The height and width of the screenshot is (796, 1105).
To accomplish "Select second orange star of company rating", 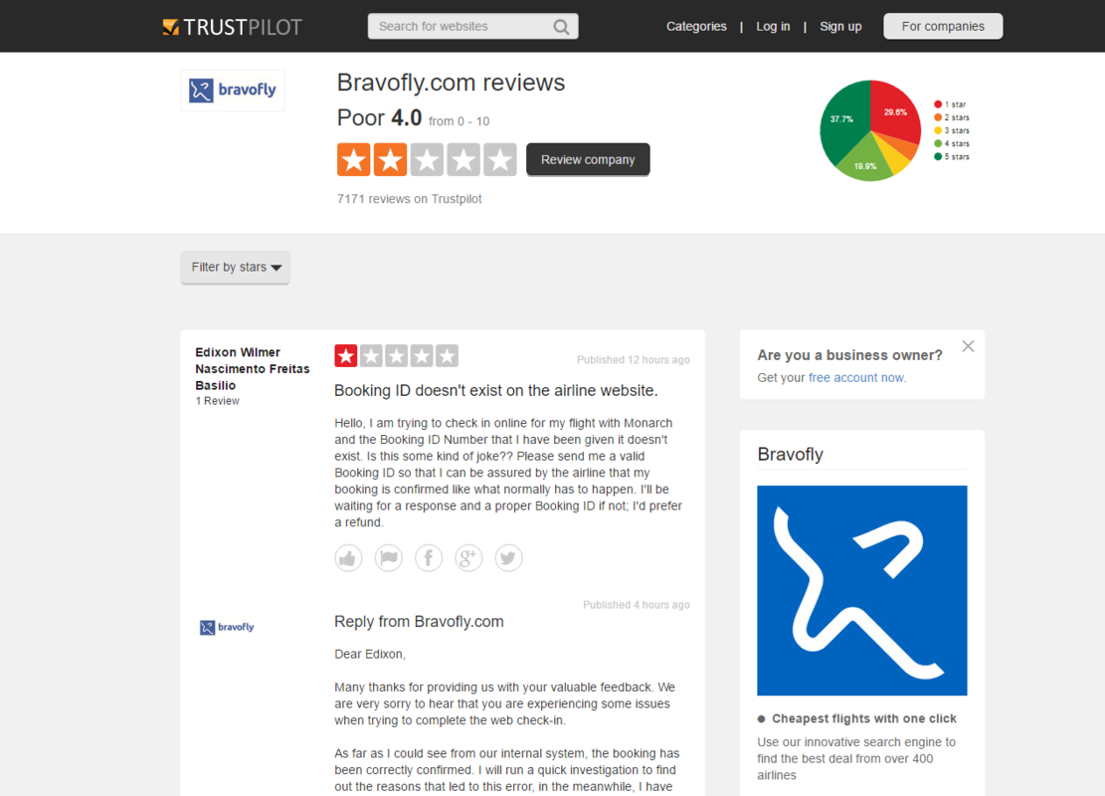I will click(x=391, y=159).
